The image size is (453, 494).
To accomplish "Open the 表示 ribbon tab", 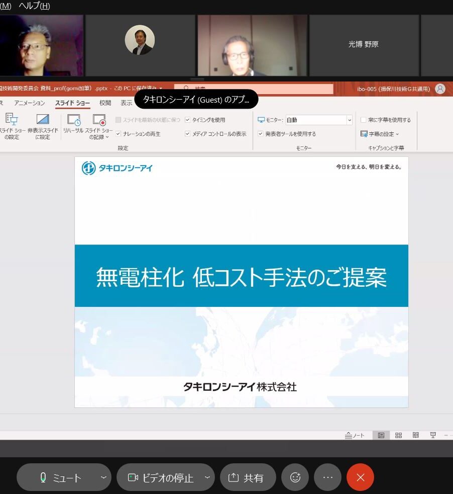I will tap(127, 103).
